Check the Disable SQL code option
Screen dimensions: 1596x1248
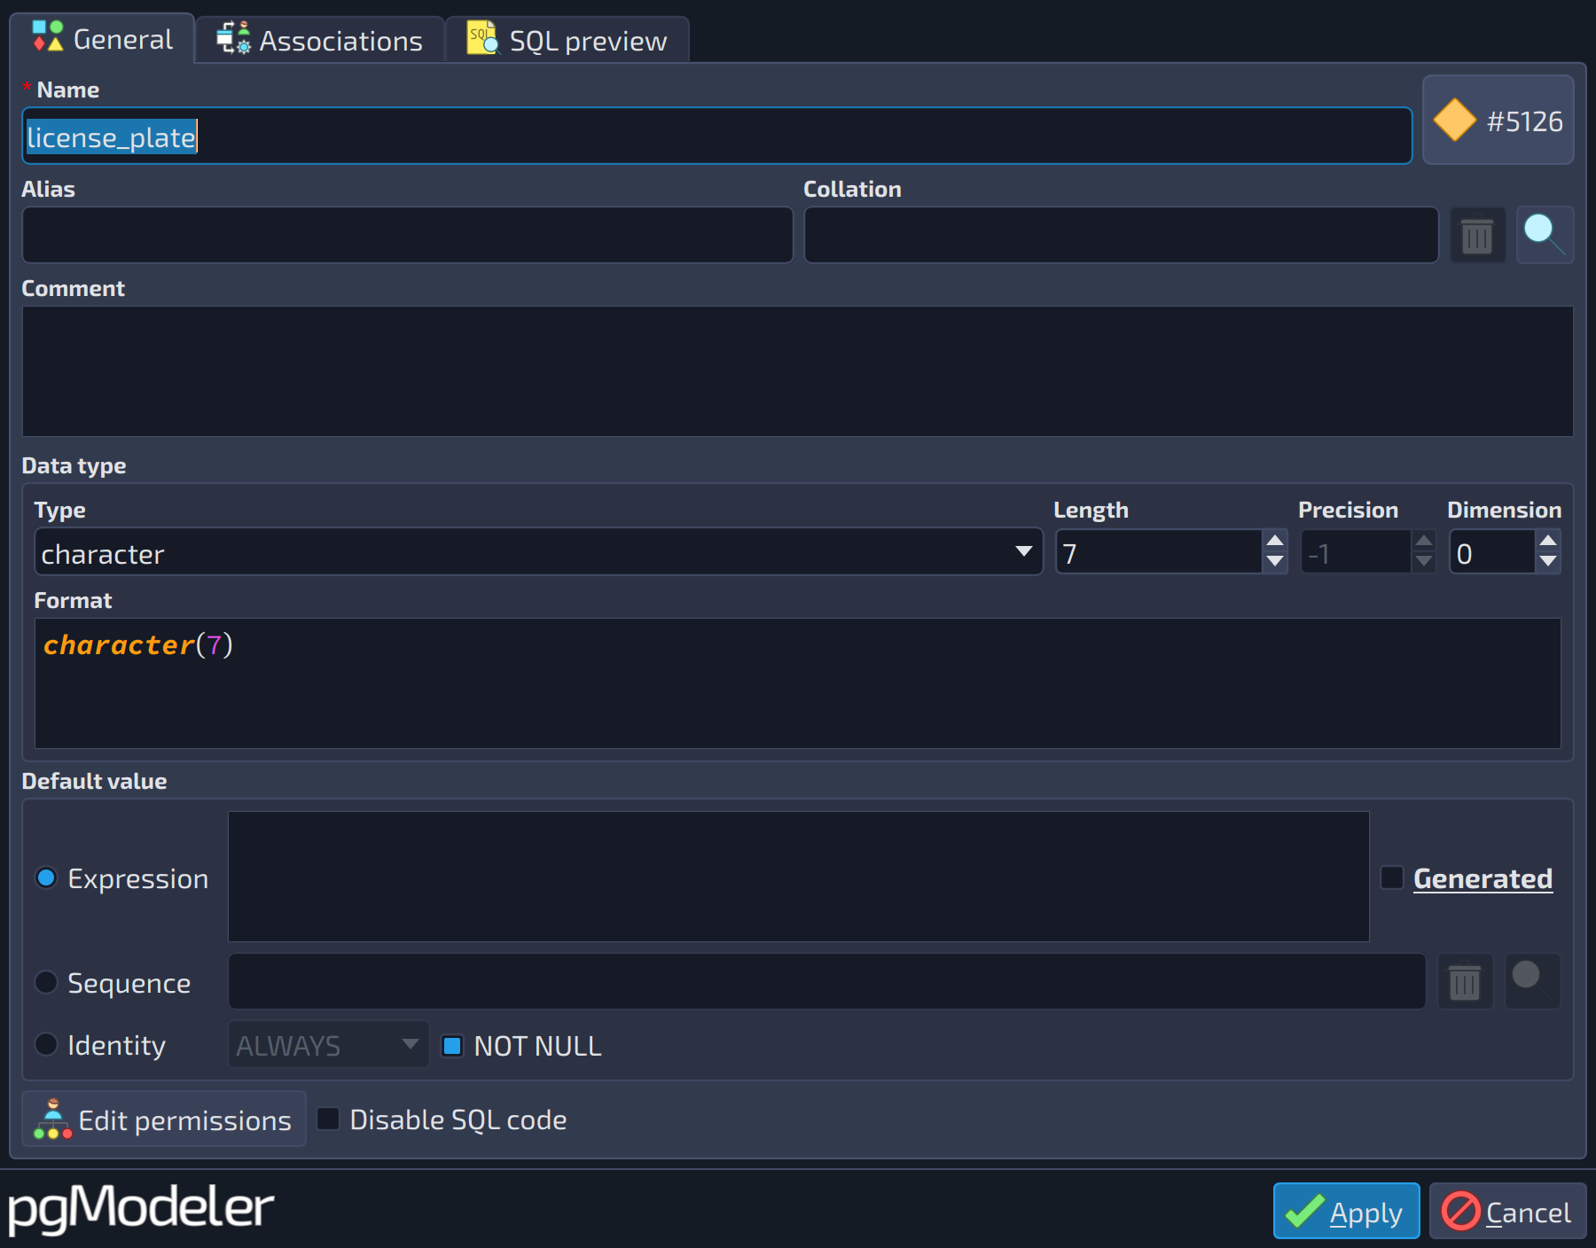coord(328,1119)
